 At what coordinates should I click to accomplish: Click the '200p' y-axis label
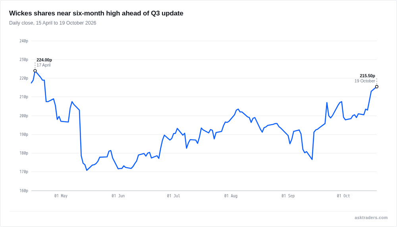tap(24, 116)
